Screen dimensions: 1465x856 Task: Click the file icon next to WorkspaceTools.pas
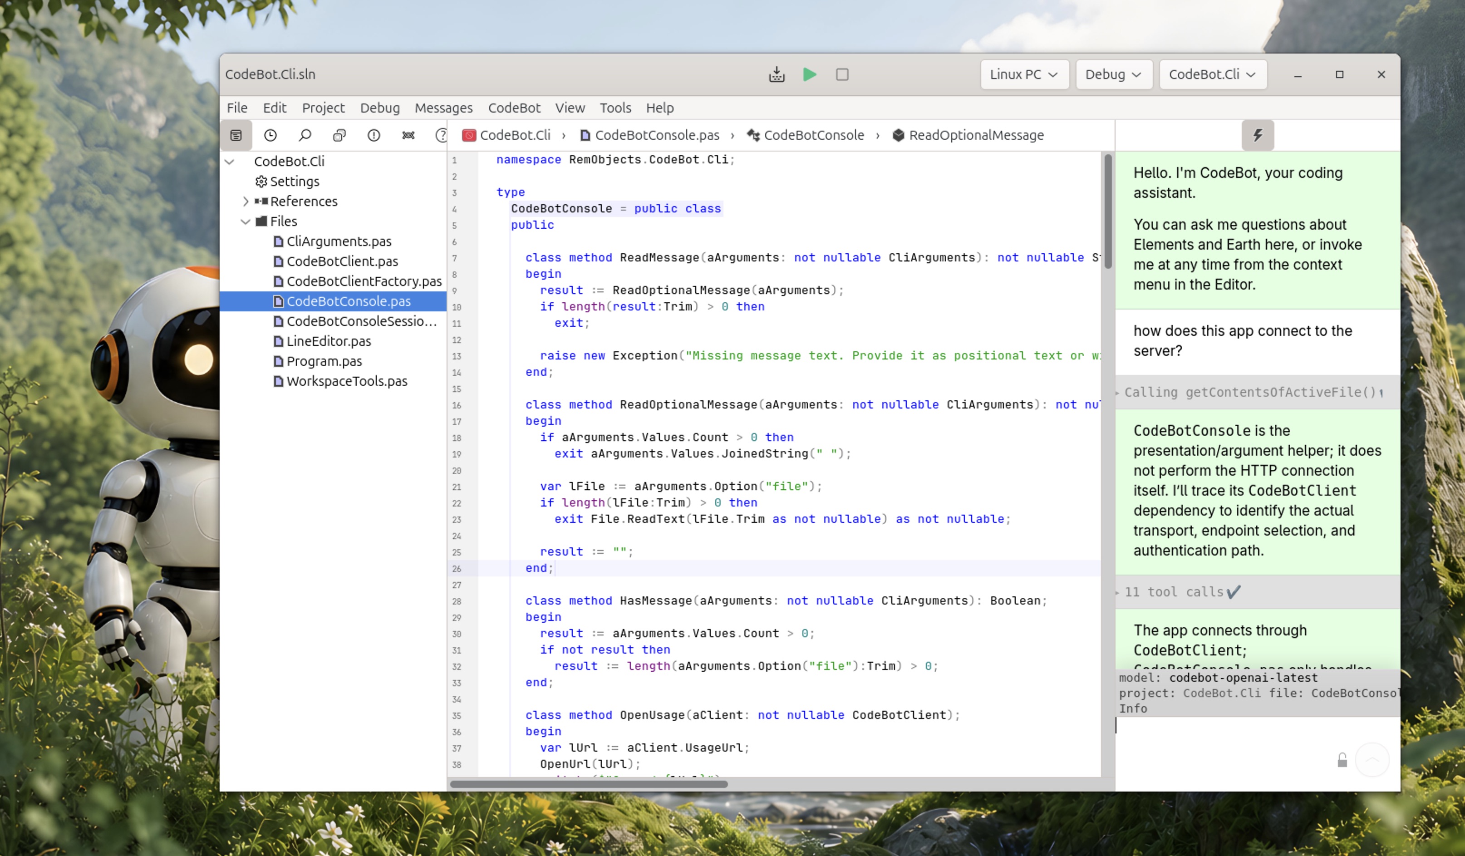279,381
